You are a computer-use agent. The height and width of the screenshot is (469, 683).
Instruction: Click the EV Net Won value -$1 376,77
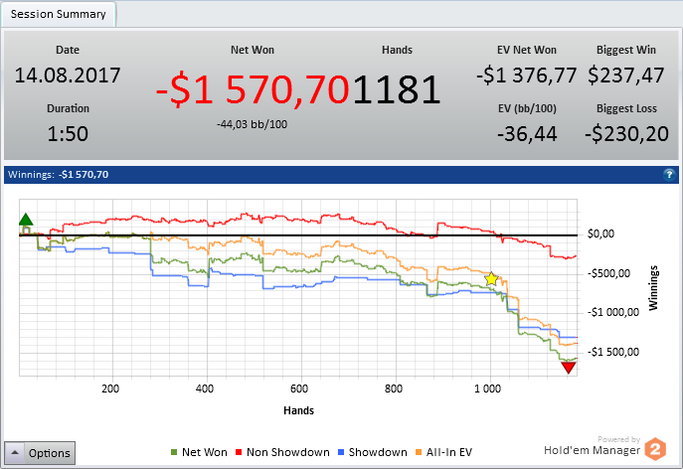pyautogui.click(x=527, y=75)
